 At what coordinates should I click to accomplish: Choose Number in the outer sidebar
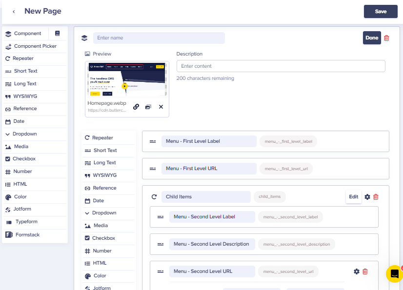click(35, 172)
